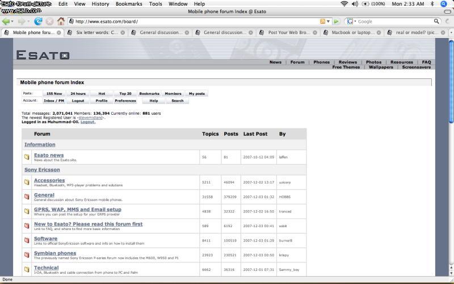Image resolution: width=454 pixels, height=284 pixels.
Task: Click the vertical scrollbar thumb
Action: [x=451, y=82]
